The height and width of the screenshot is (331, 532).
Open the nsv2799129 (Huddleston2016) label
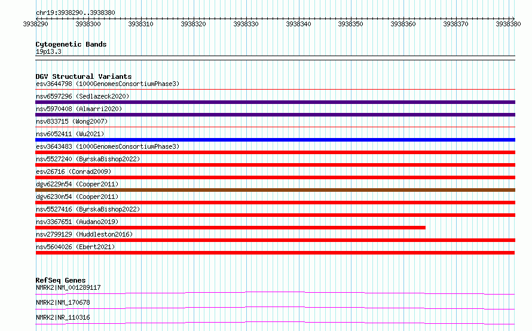tap(84, 234)
